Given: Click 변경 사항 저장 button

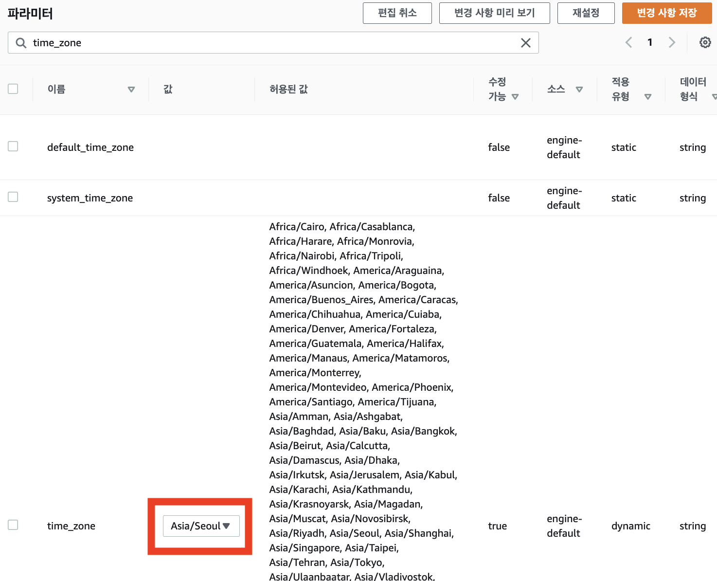Looking at the screenshot, I should tap(667, 13).
